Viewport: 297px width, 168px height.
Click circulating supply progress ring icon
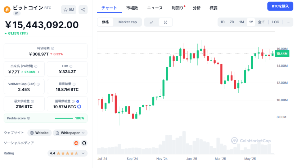coord(79,107)
